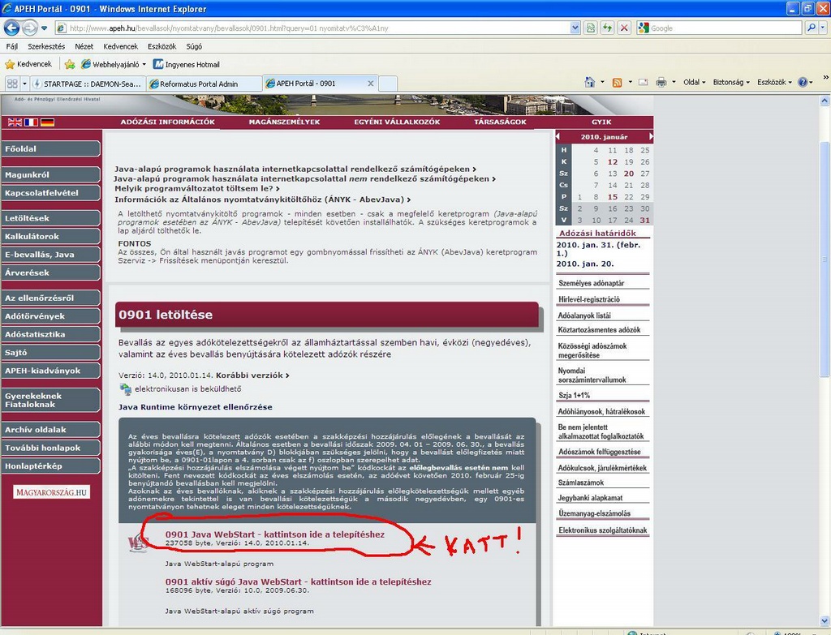Expand the Home button dropdown arrow
The width and height of the screenshot is (831, 635).
pyautogui.click(x=602, y=82)
